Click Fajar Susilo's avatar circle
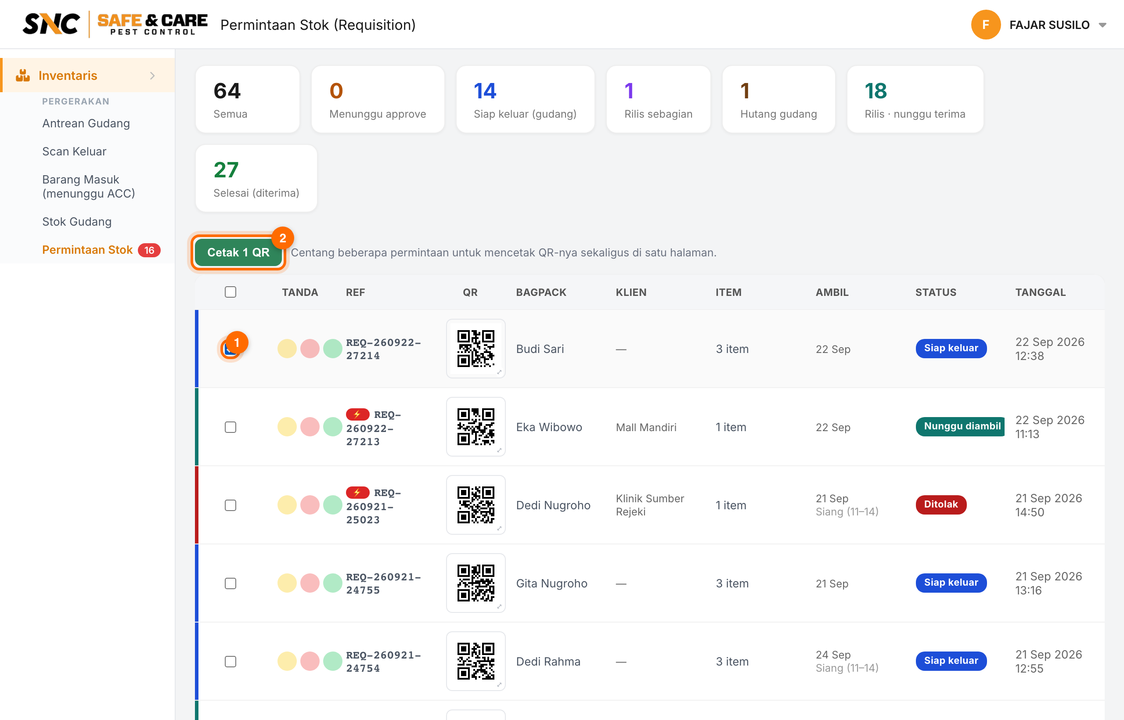Viewport: 1124px width, 720px height. pos(986,25)
